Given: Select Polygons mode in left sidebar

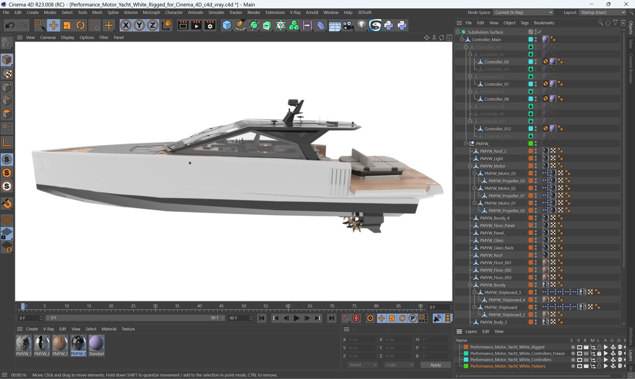Looking at the screenshot, I should tap(7, 114).
